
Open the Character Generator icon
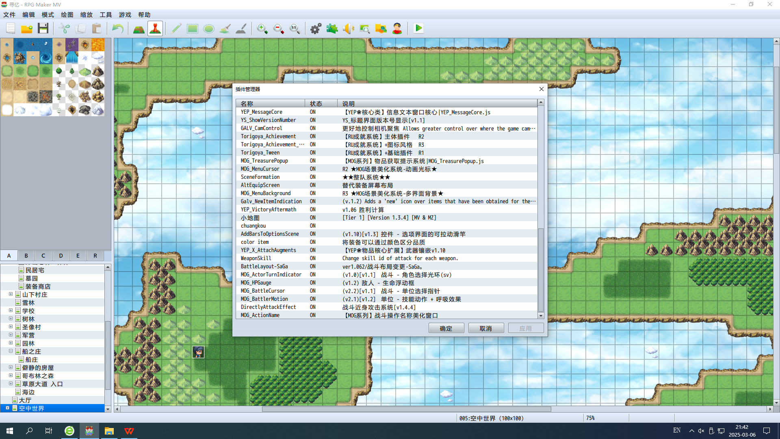tap(397, 28)
